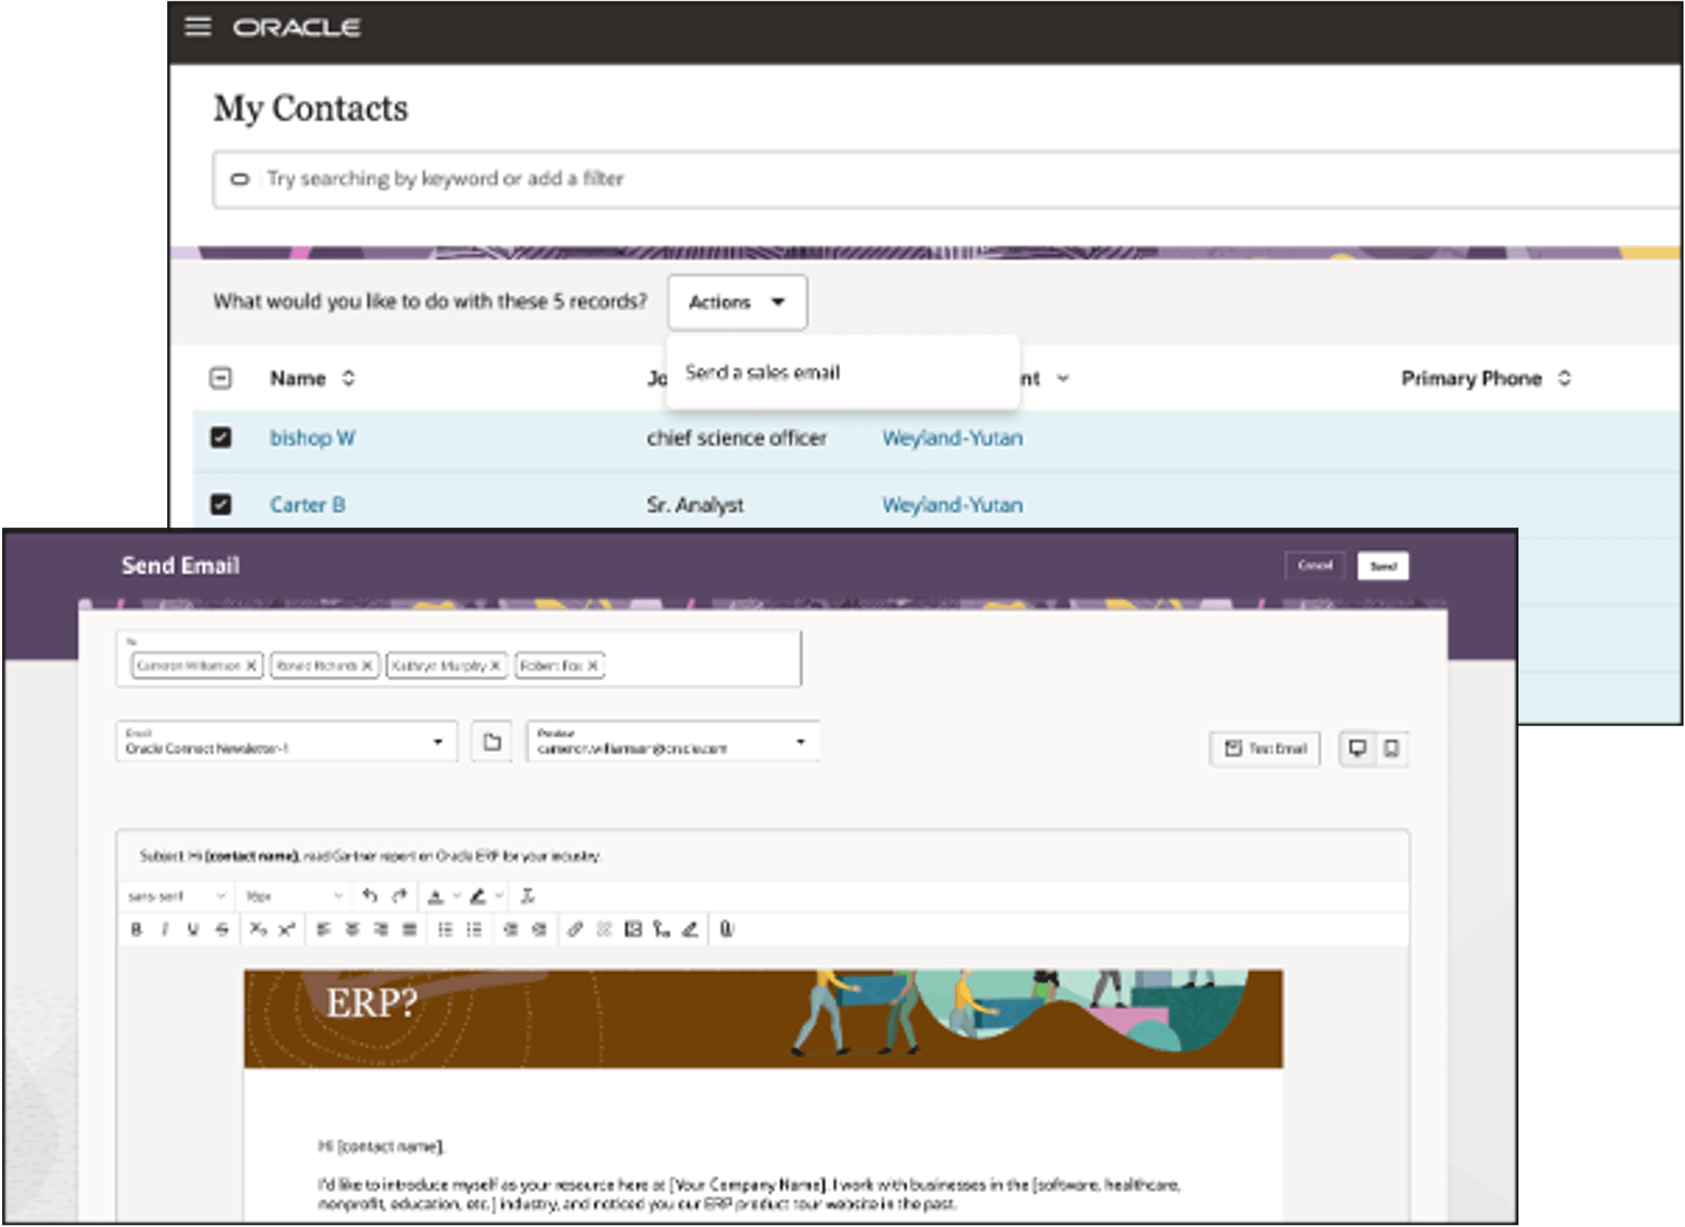Open Weyland-Yutan link in bishop W row

click(x=952, y=438)
